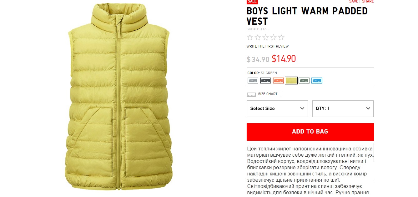Viewport: 418px width, 197px height.
Task: Choose the orange color swatch
Action: 278,81
